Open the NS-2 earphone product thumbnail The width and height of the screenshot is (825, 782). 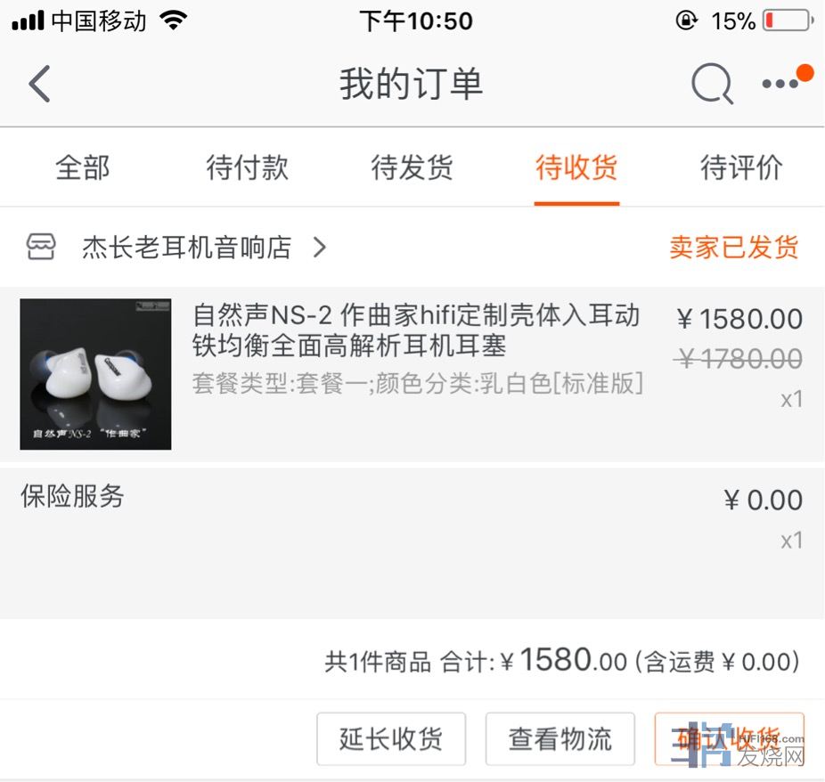point(95,374)
